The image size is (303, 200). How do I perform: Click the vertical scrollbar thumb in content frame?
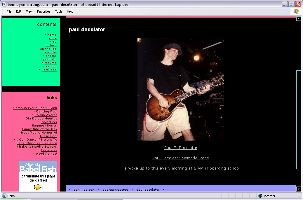pyautogui.click(x=298, y=119)
